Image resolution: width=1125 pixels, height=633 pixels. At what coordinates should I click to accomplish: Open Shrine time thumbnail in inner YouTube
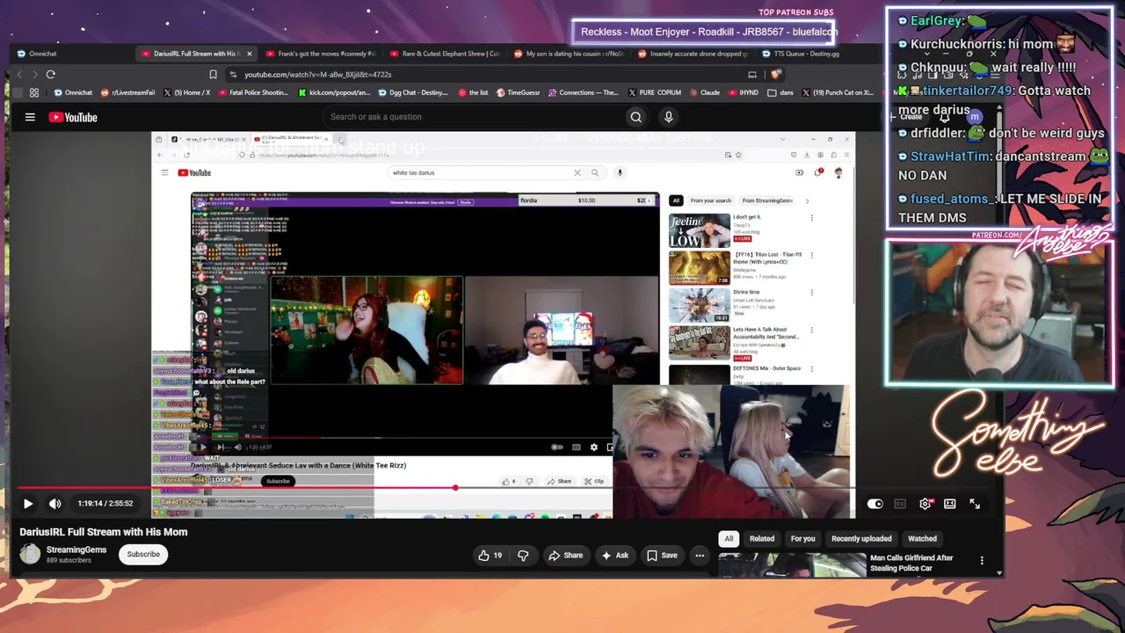699,306
